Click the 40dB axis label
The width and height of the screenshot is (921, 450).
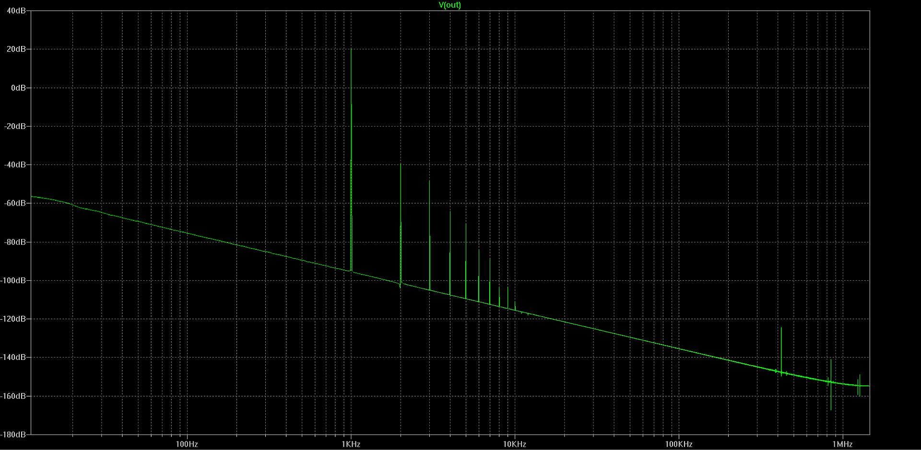click(16, 11)
